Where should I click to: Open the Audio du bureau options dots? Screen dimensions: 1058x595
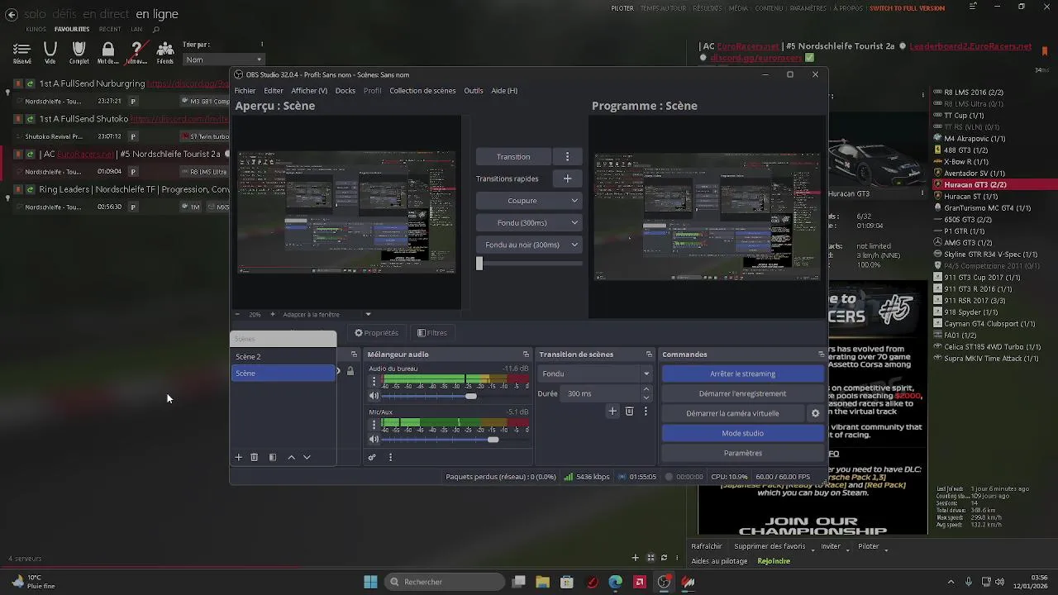(x=374, y=381)
